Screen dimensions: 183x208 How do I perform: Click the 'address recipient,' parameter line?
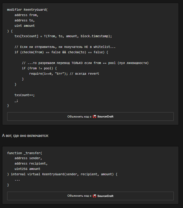pos(31,164)
